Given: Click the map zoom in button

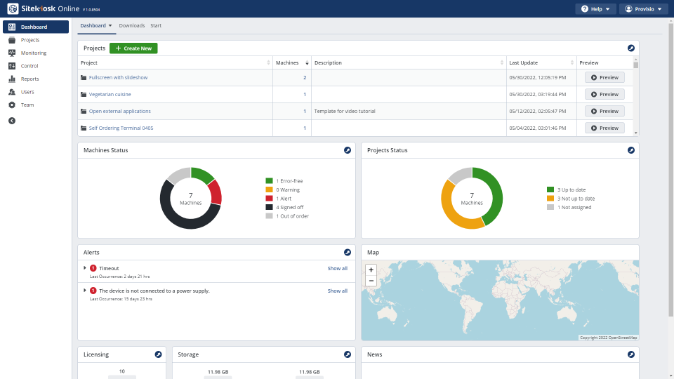Looking at the screenshot, I should click(371, 270).
